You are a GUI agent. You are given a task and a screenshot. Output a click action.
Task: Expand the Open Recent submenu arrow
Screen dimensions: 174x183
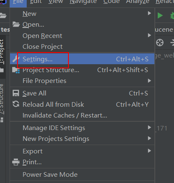coord(149,35)
